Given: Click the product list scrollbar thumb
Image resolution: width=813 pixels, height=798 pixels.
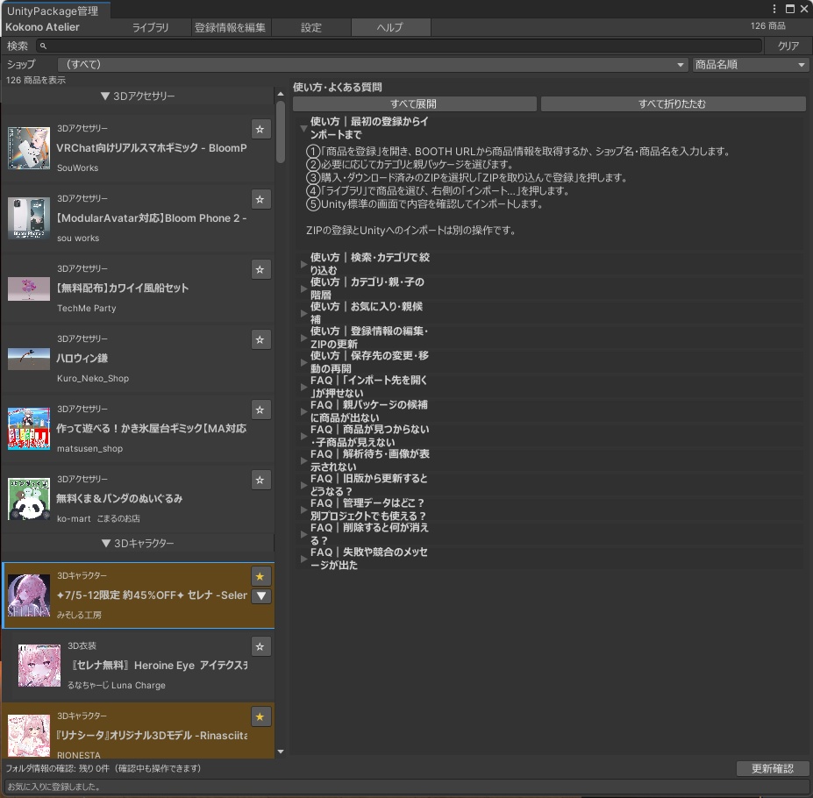Looking at the screenshot, I should 281,132.
